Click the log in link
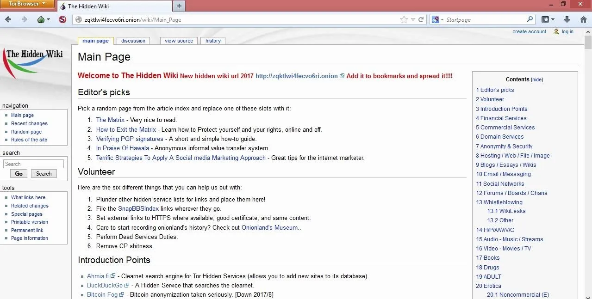592x299 pixels. 567,31
